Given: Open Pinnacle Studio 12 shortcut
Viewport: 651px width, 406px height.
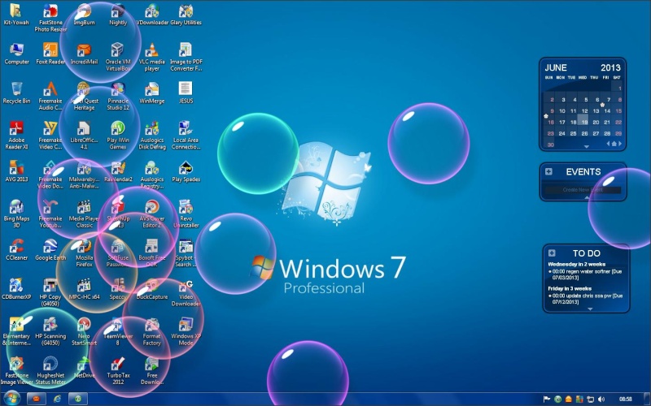Looking at the screenshot, I should pyautogui.click(x=118, y=96).
